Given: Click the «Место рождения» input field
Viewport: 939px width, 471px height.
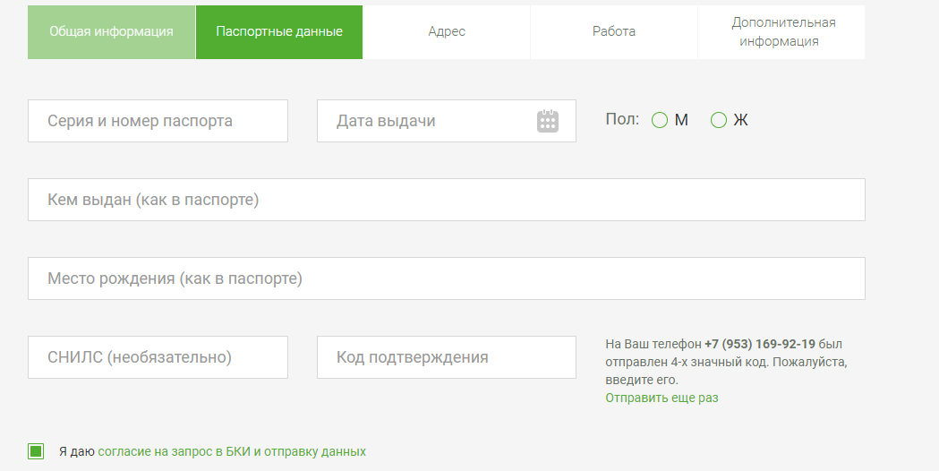Looking at the screenshot, I should (446, 278).
